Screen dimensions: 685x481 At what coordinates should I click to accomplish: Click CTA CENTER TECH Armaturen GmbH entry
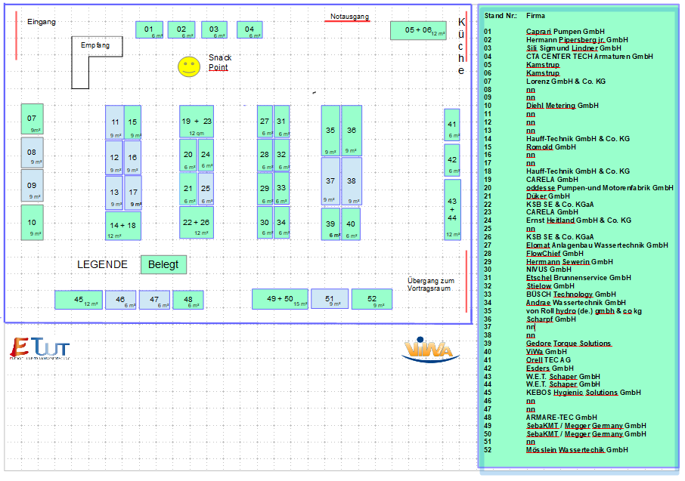pos(589,57)
